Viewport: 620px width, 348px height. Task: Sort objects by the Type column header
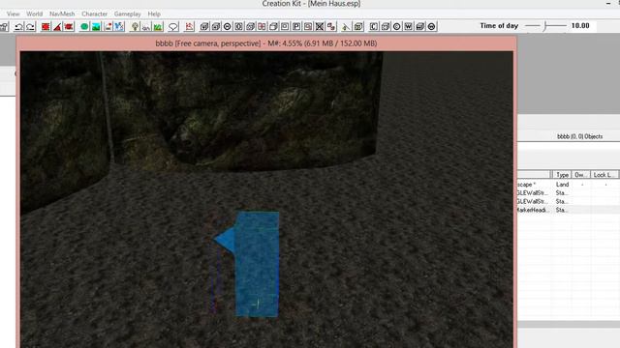pyautogui.click(x=562, y=175)
